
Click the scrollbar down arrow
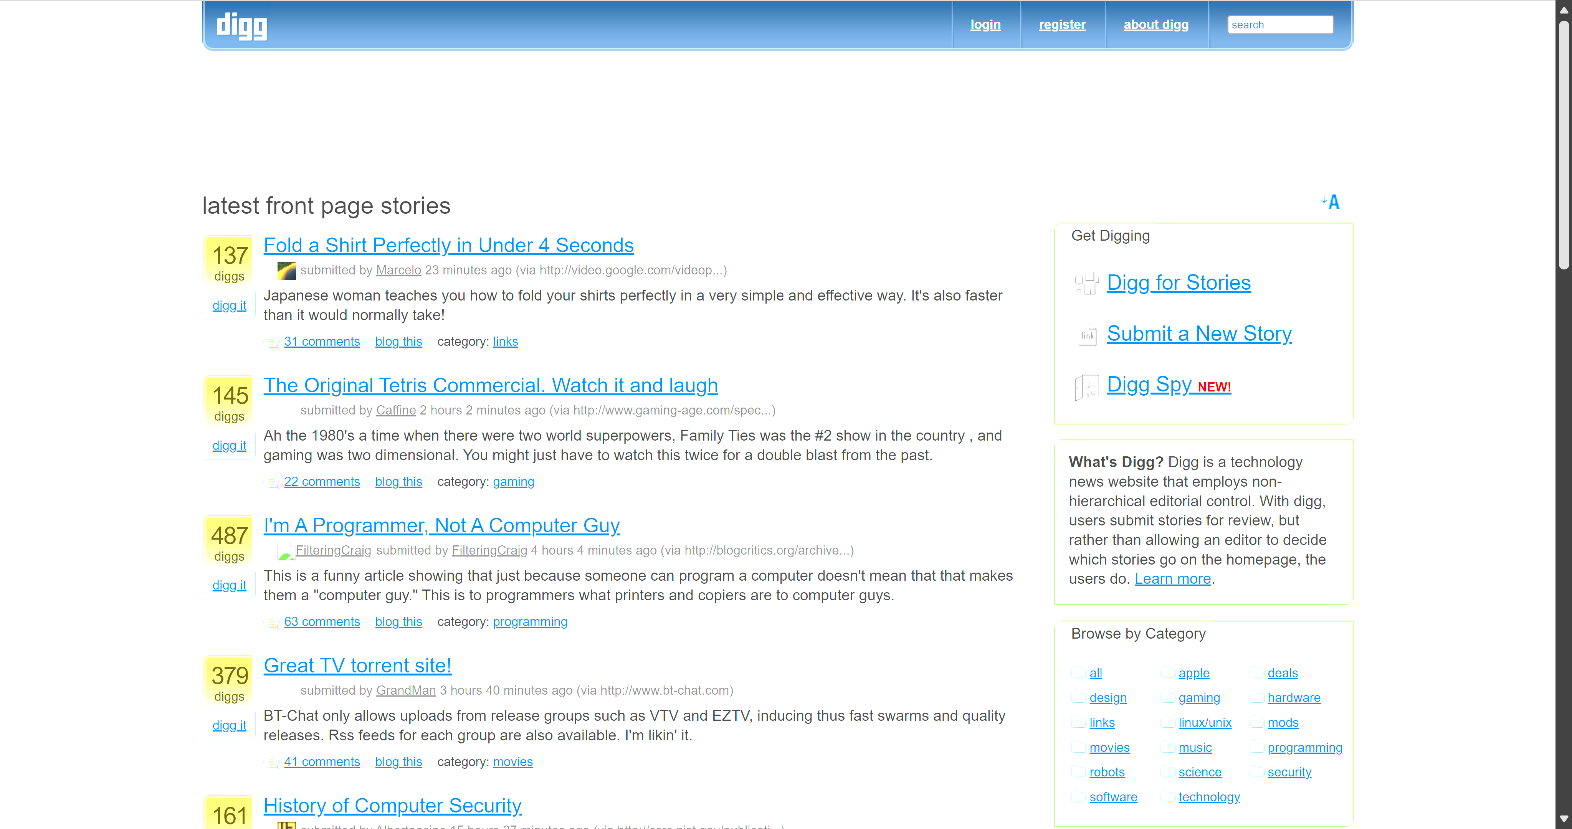(1565, 819)
